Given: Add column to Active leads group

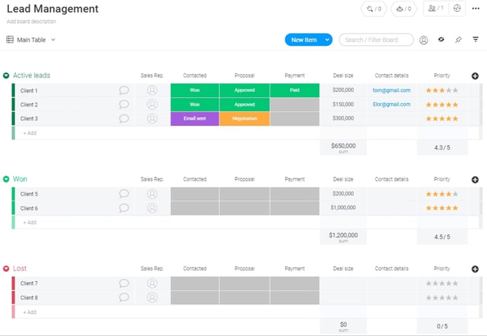Looking at the screenshot, I should tap(475, 76).
